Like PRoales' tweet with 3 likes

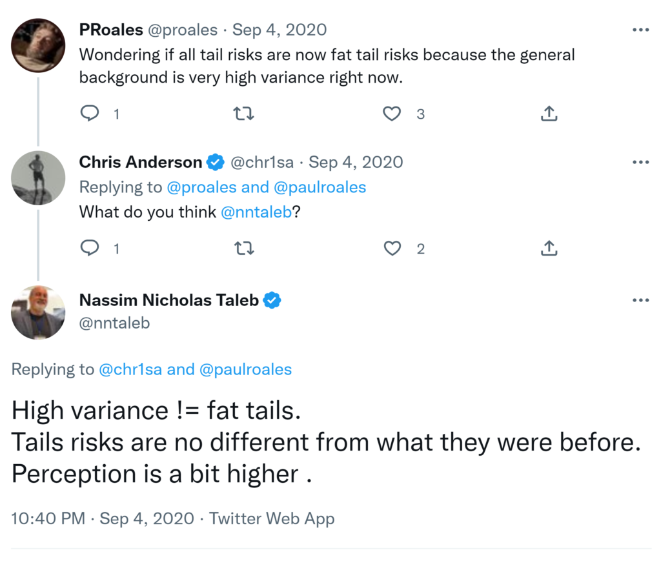coord(392,114)
